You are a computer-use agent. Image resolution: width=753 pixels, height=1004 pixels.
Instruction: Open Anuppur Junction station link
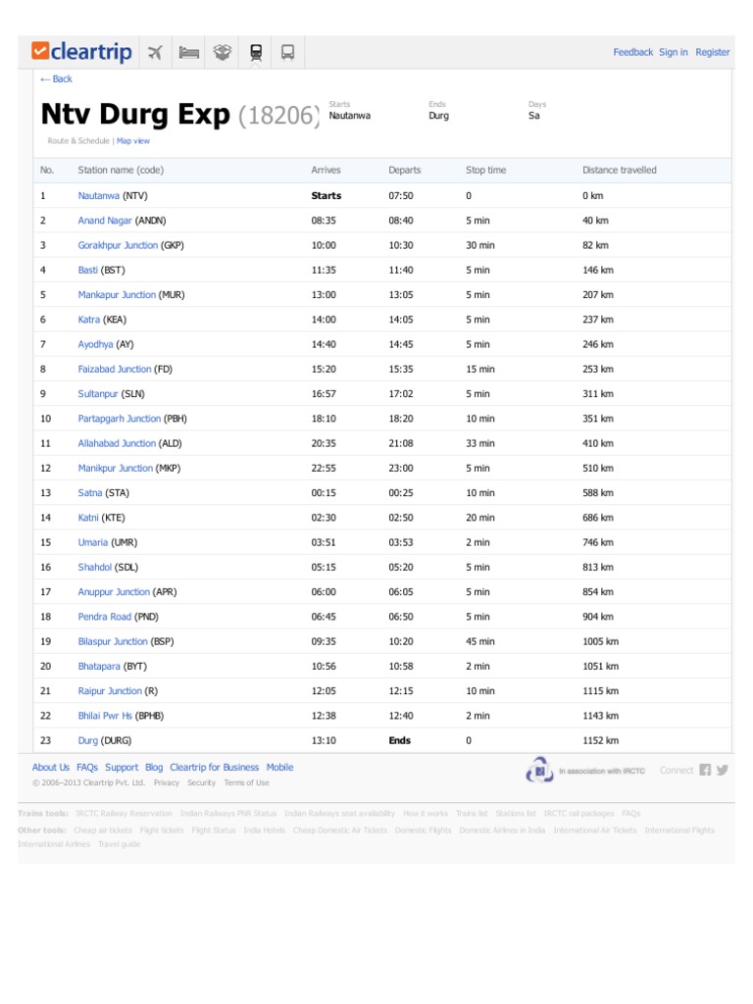(x=114, y=591)
